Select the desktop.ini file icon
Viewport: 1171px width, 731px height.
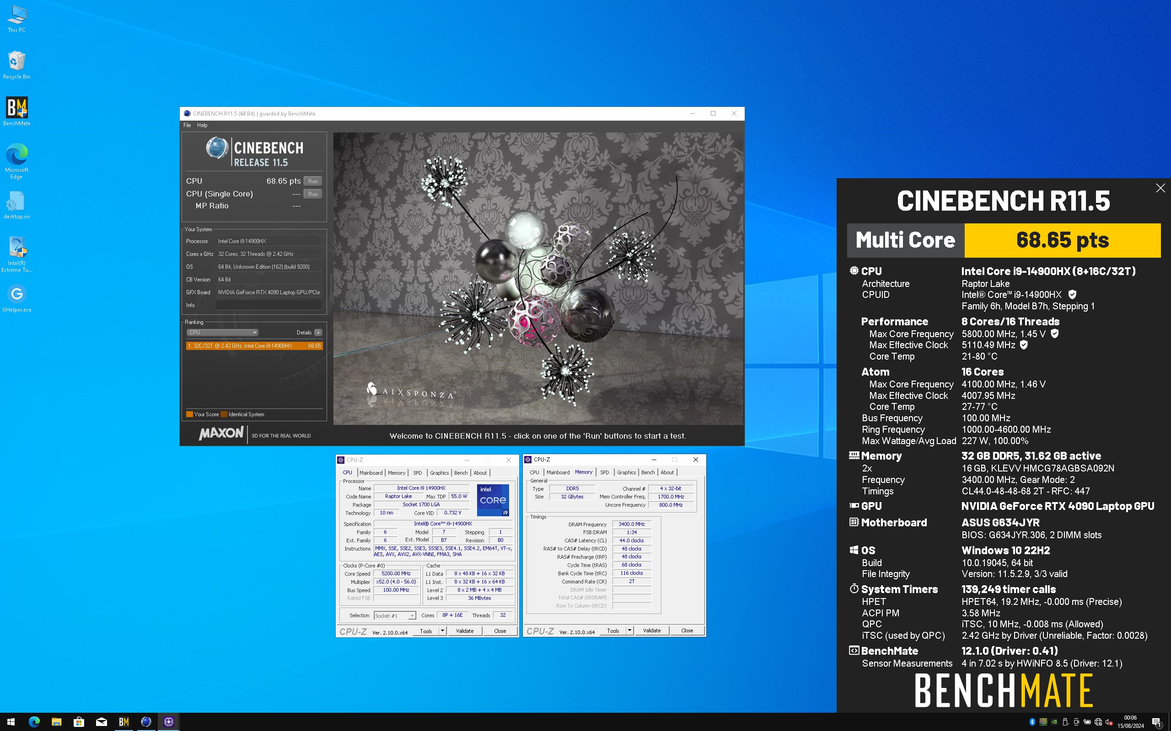click(x=16, y=206)
